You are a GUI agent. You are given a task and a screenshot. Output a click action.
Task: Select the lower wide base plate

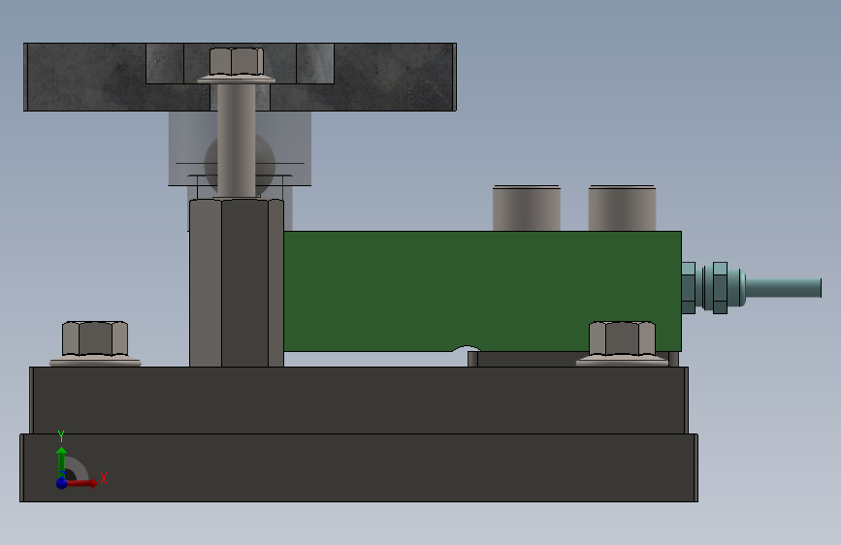359,467
